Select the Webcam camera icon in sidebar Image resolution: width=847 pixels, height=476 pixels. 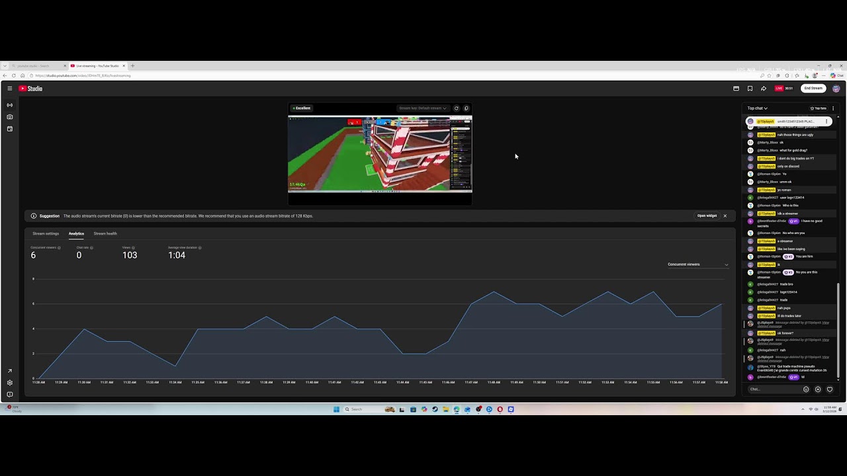point(9,117)
